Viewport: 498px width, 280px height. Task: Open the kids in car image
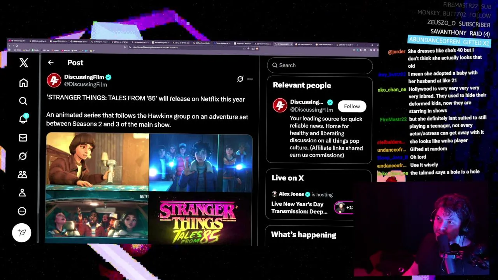96,217
